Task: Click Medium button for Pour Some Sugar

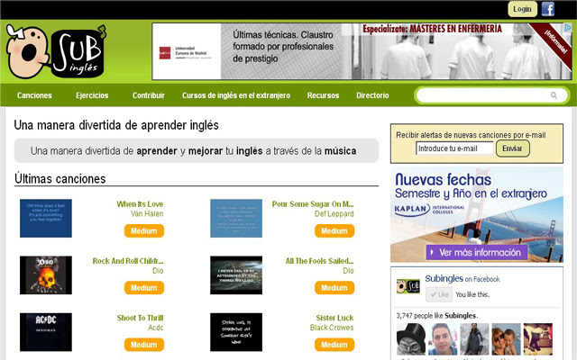Action: tap(334, 231)
